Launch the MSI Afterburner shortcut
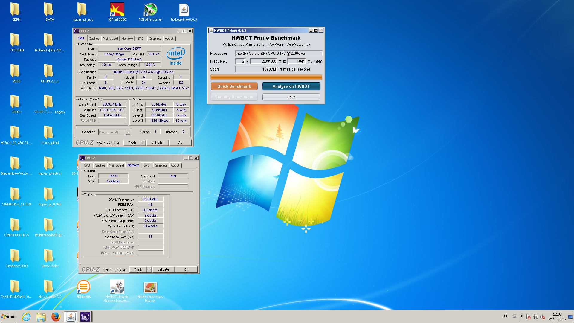 (150, 12)
